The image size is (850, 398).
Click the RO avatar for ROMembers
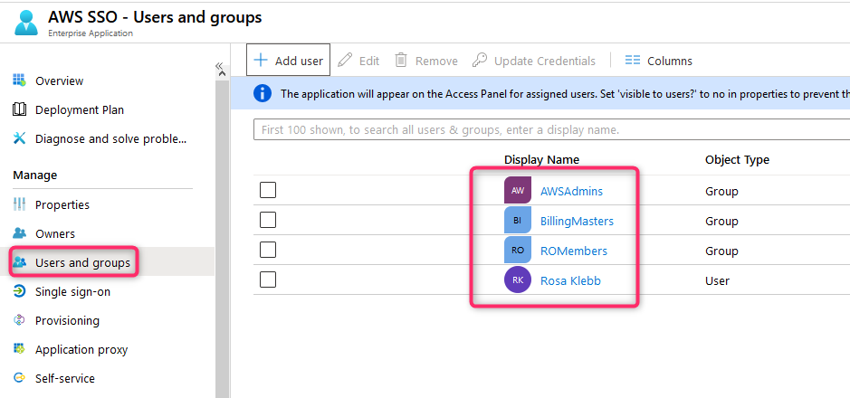click(518, 251)
